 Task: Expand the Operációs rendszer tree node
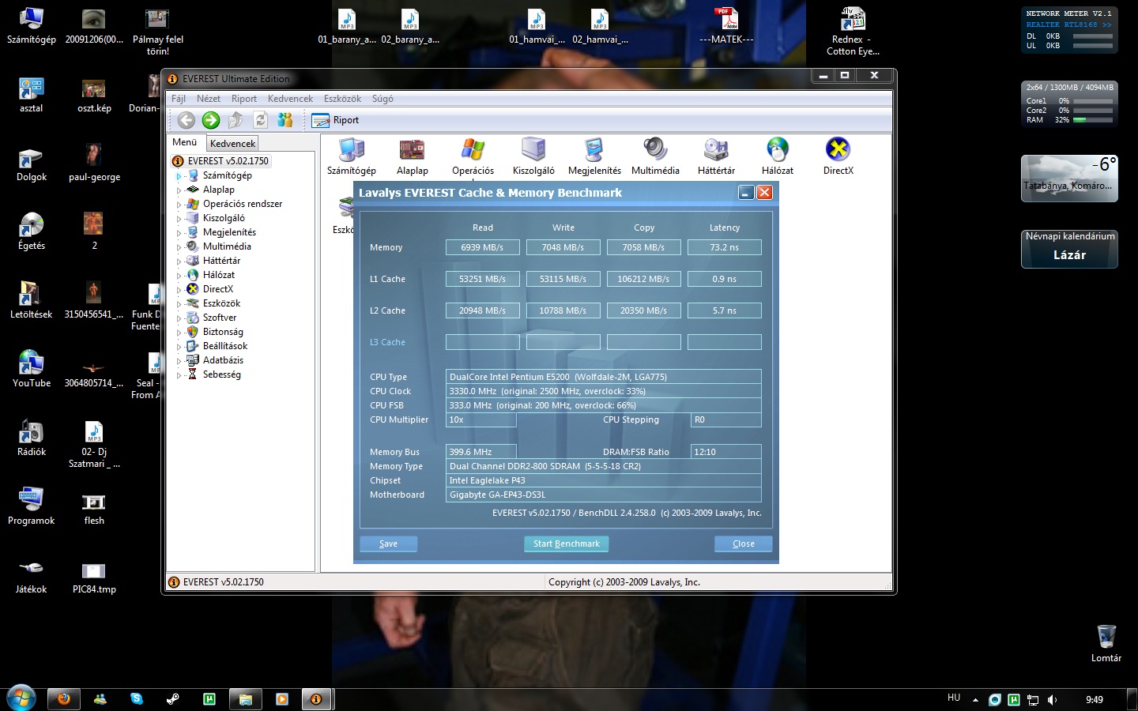pos(179,205)
